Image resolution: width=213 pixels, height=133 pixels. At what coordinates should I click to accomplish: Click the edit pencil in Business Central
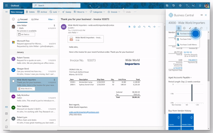pyautogui.click(x=190, y=28)
